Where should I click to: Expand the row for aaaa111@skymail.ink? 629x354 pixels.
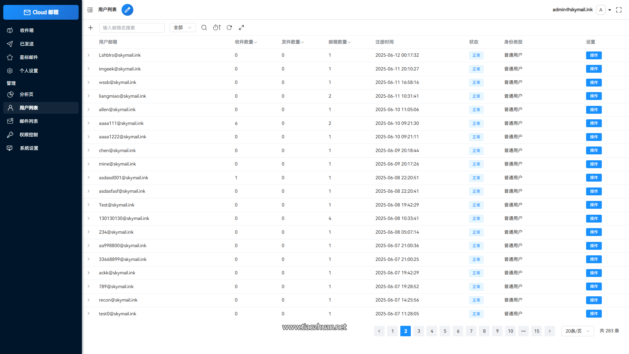[88, 123]
